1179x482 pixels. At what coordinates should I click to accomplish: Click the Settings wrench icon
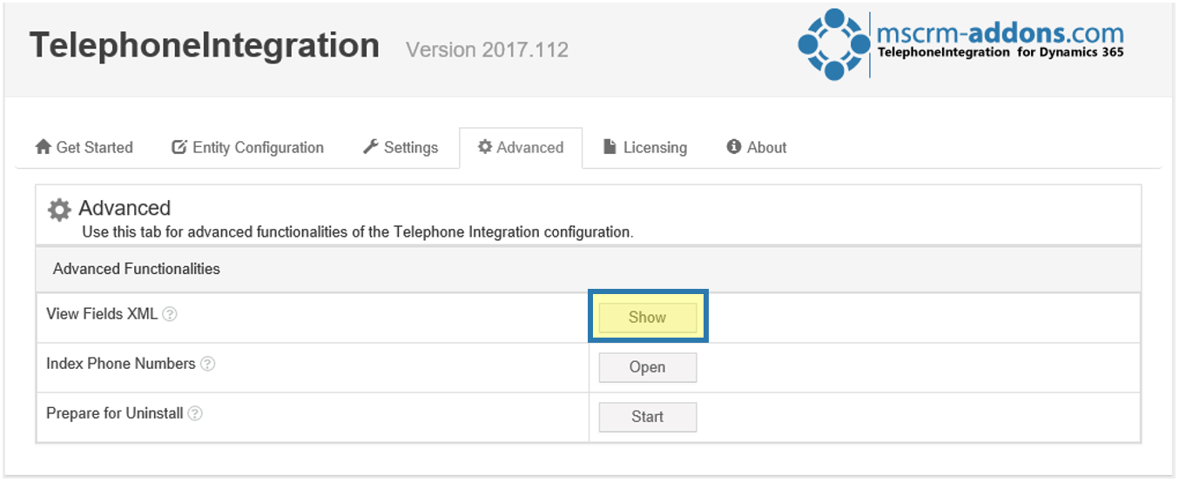[371, 147]
